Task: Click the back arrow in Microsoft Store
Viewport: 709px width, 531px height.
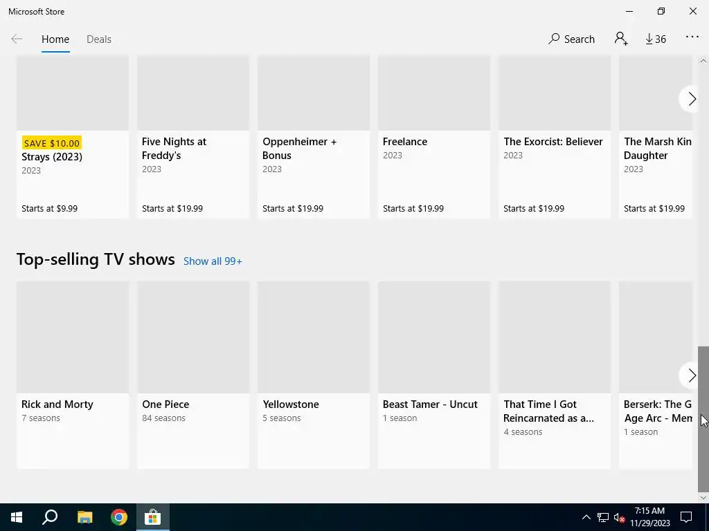Action: pyautogui.click(x=17, y=39)
